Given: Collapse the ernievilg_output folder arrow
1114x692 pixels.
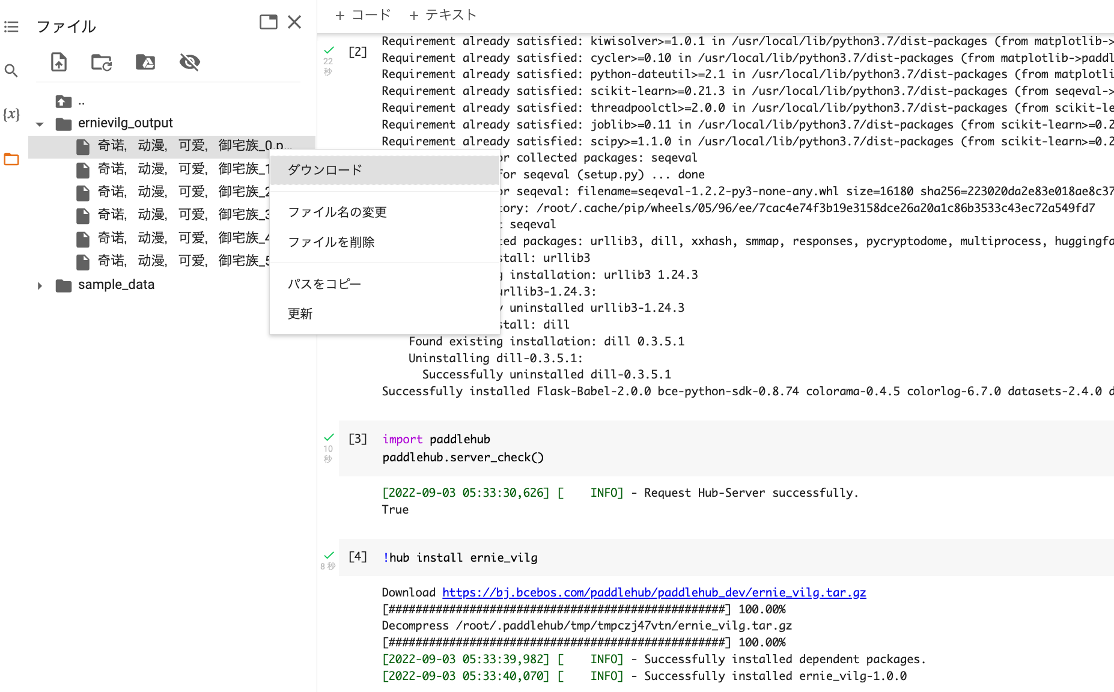Looking at the screenshot, I should click(40, 124).
